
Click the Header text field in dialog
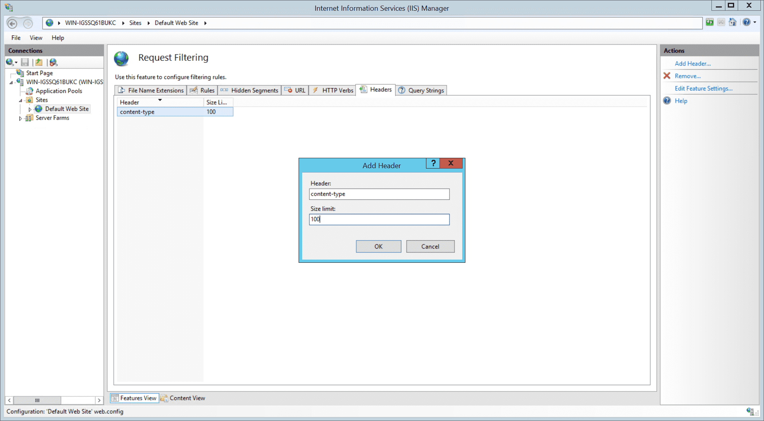tap(379, 194)
